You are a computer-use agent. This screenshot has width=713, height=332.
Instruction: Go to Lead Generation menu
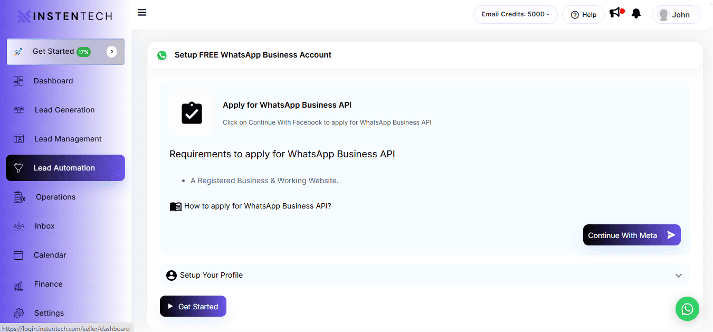(65, 110)
